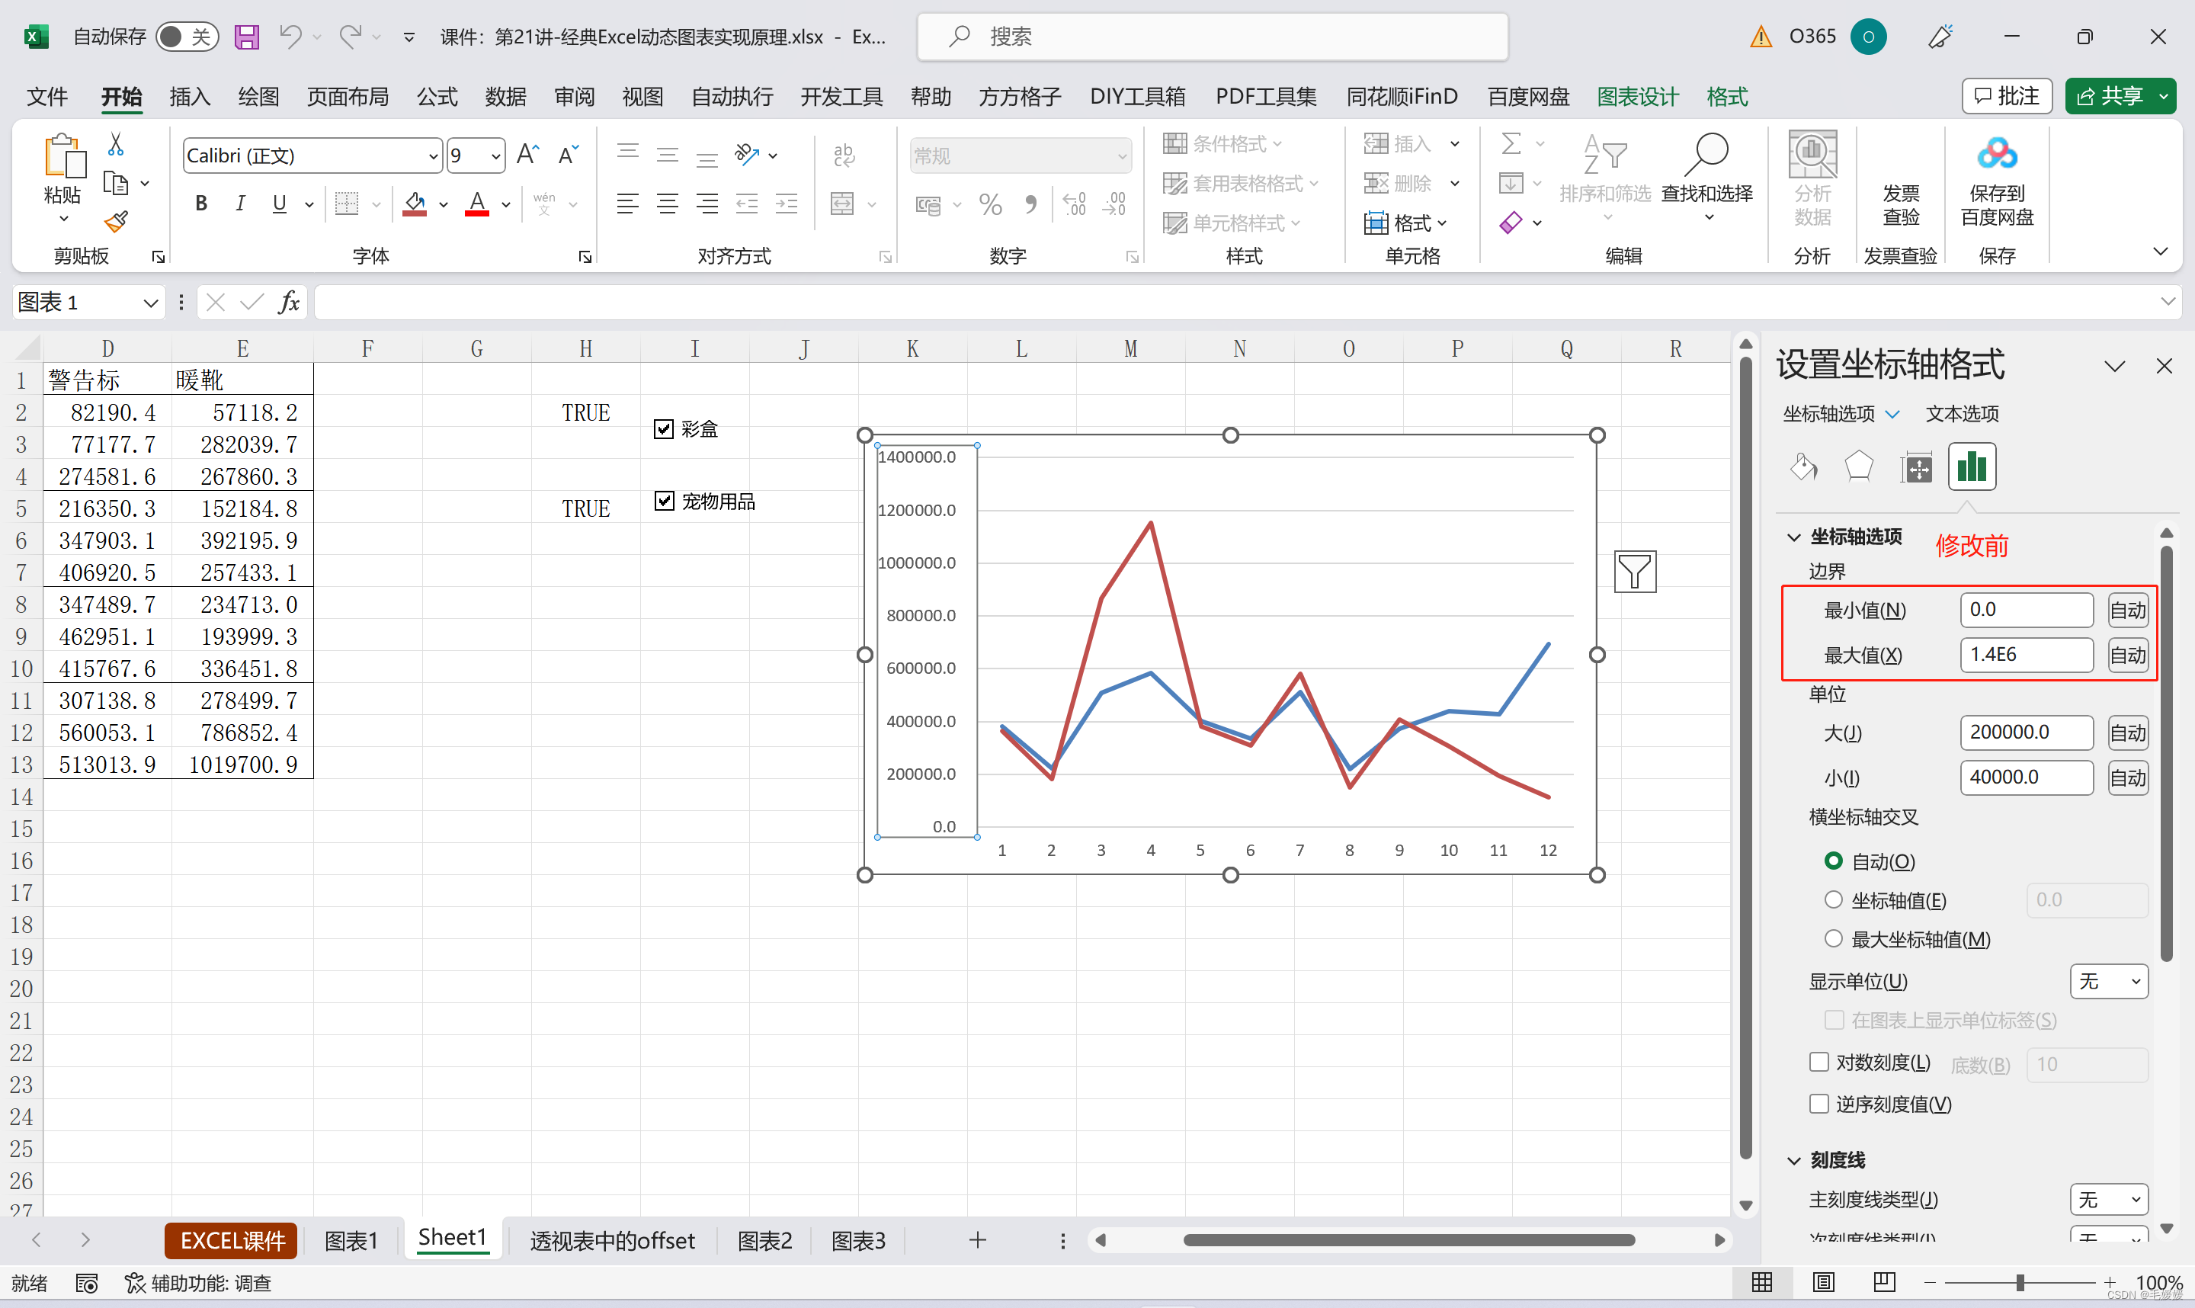
Task: Open the Name Box dropdown arrow
Action: coord(150,303)
